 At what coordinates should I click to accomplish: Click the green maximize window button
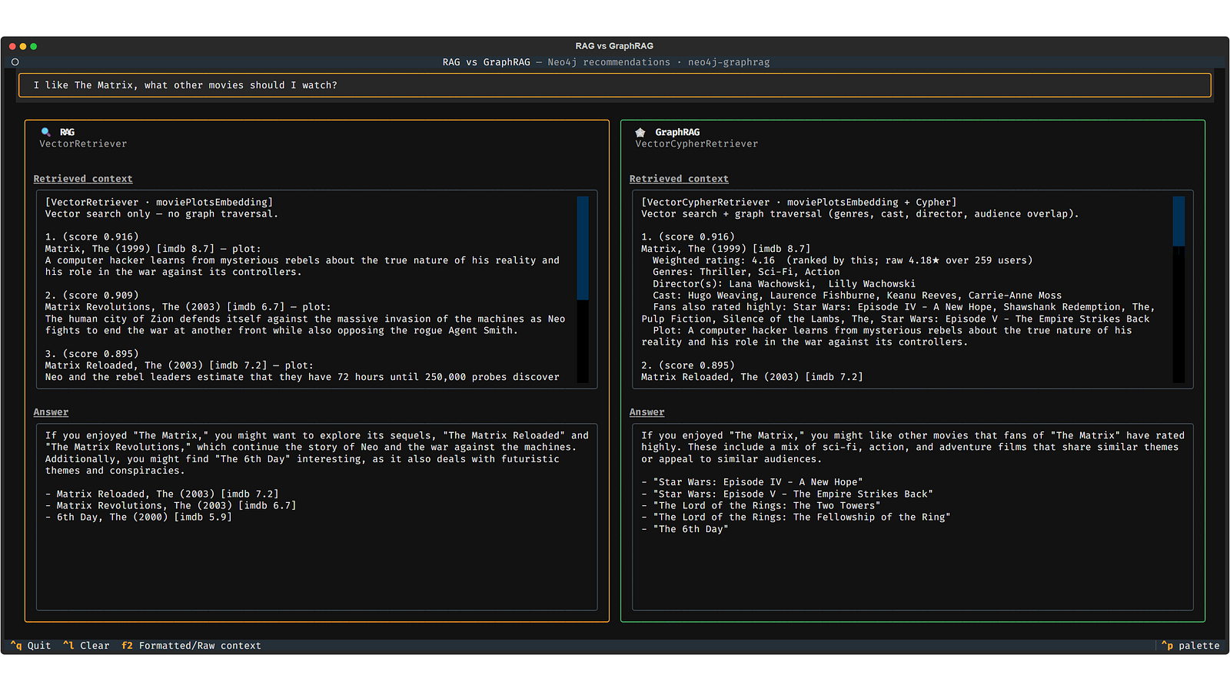point(34,47)
